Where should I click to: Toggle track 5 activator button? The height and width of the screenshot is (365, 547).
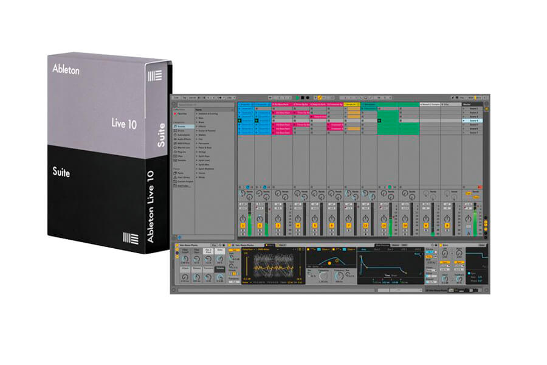pos(315,225)
